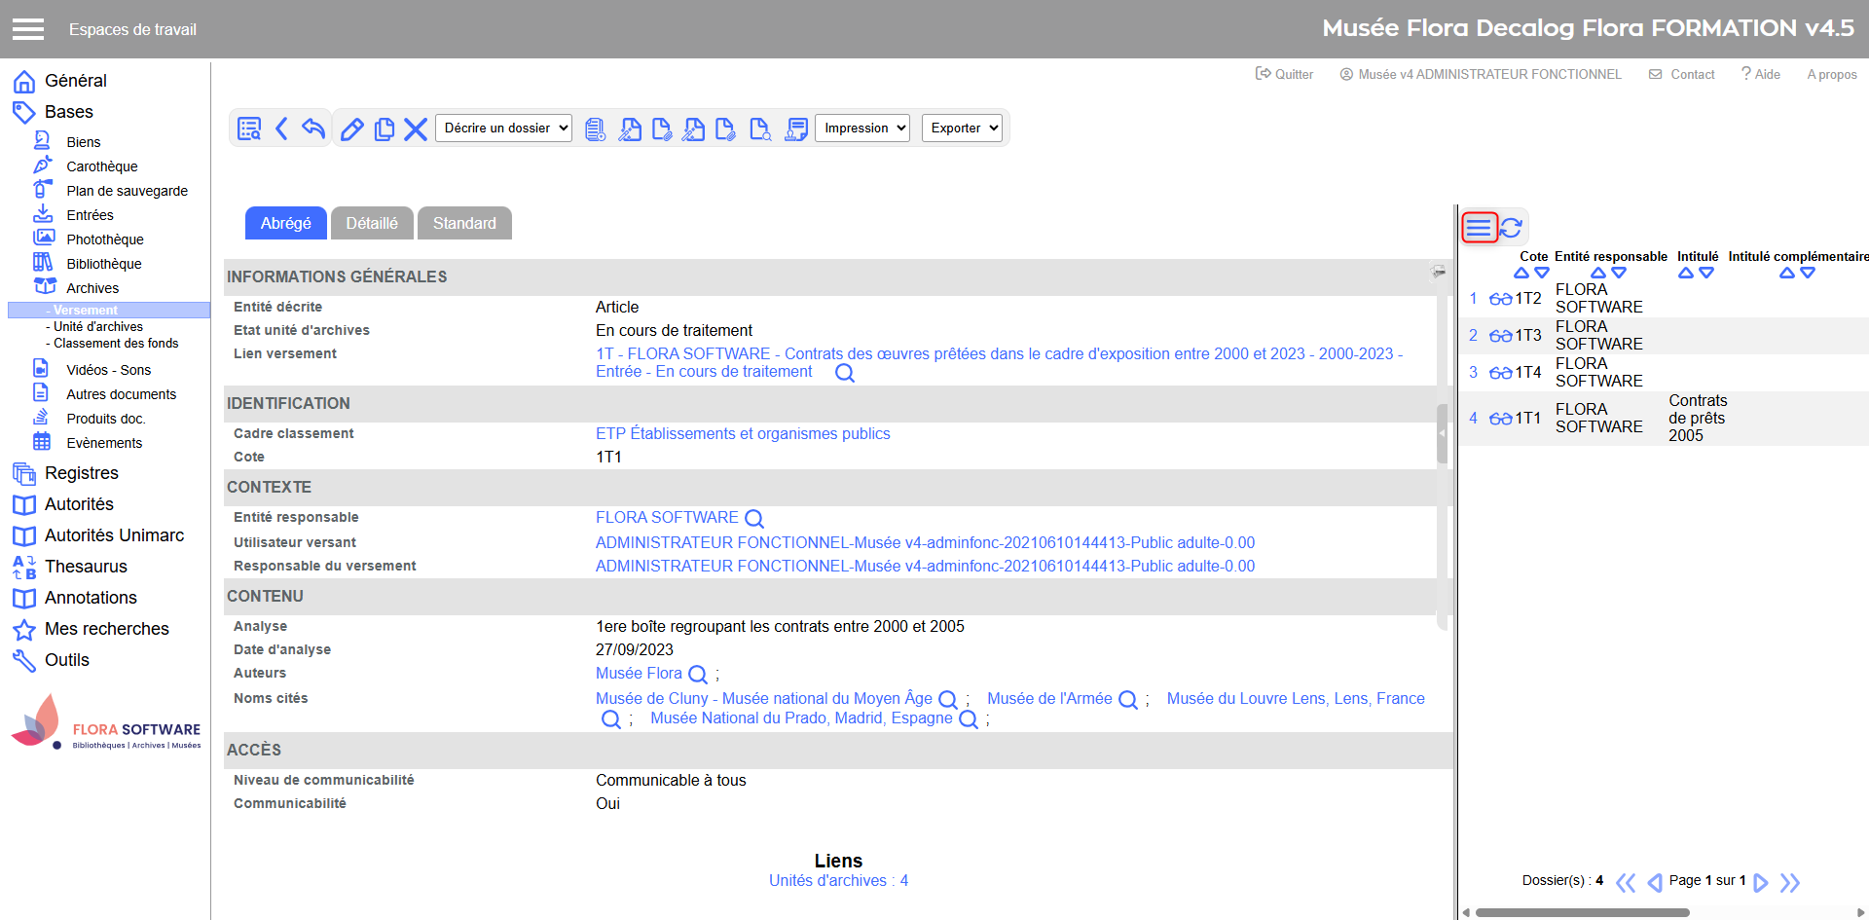Open the 'Décrire un dossier' dropdown

pos(503,129)
